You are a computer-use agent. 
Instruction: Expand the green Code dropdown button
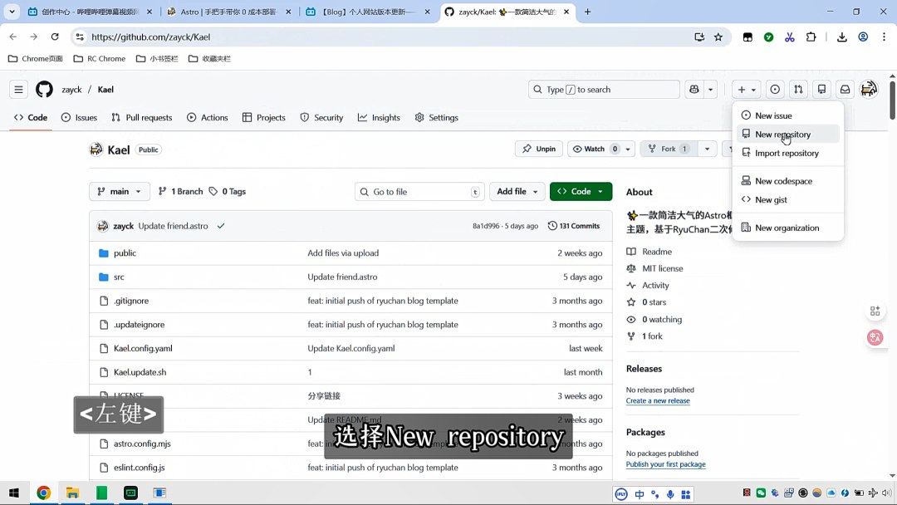(x=581, y=192)
